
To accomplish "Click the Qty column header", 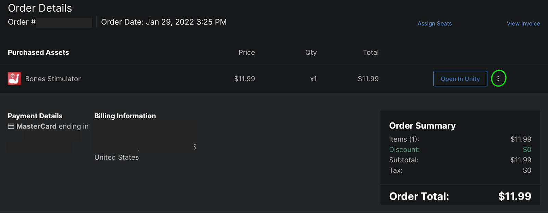I will (x=311, y=53).
